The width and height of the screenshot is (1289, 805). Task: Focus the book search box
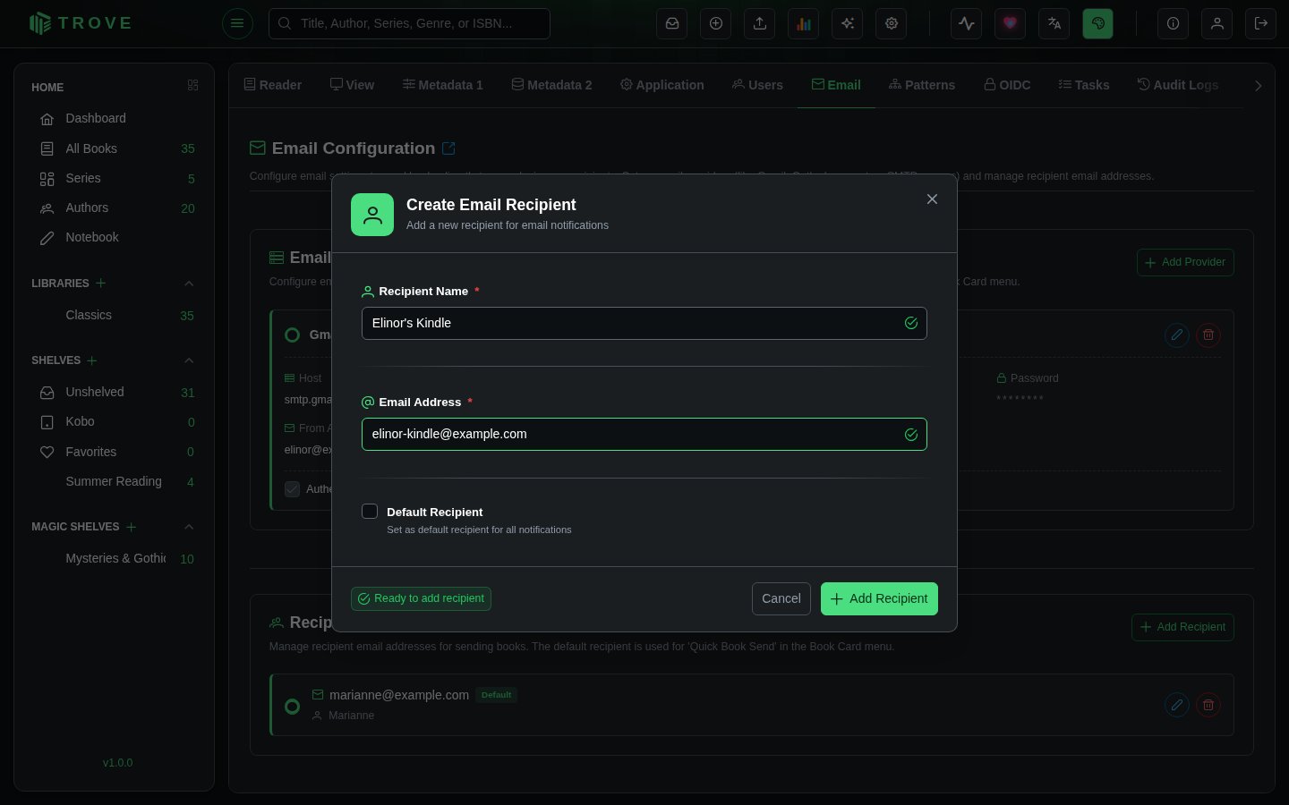(409, 23)
